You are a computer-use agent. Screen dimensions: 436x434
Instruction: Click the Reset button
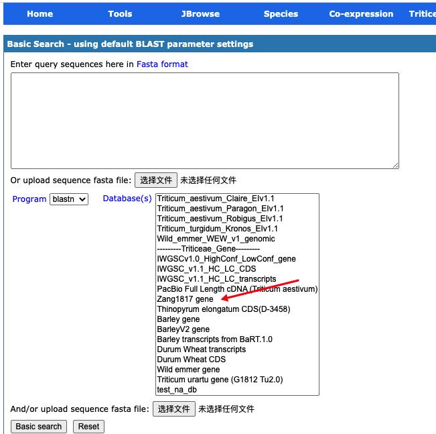pyautogui.click(x=88, y=427)
